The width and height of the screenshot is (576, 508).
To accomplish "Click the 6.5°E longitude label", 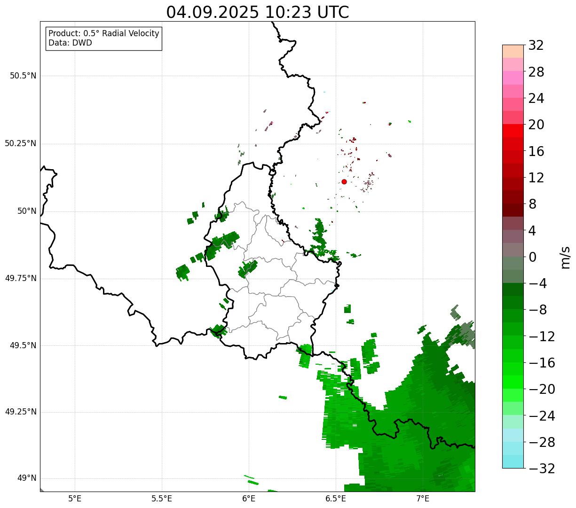I will point(336,499).
